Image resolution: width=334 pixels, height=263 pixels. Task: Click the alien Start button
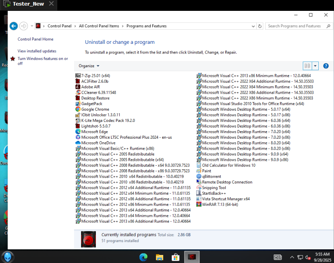[x=8, y=257]
